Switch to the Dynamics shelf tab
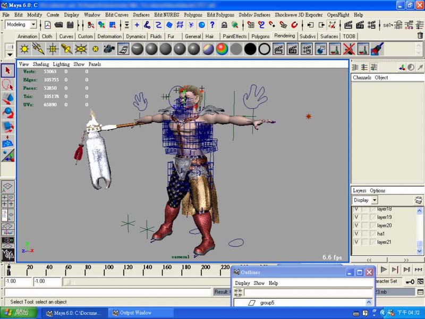Image resolution: width=425 pixels, height=319 pixels. tap(135, 36)
